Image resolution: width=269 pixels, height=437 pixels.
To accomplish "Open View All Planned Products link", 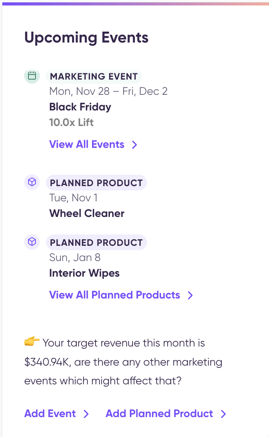I will 115,295.
